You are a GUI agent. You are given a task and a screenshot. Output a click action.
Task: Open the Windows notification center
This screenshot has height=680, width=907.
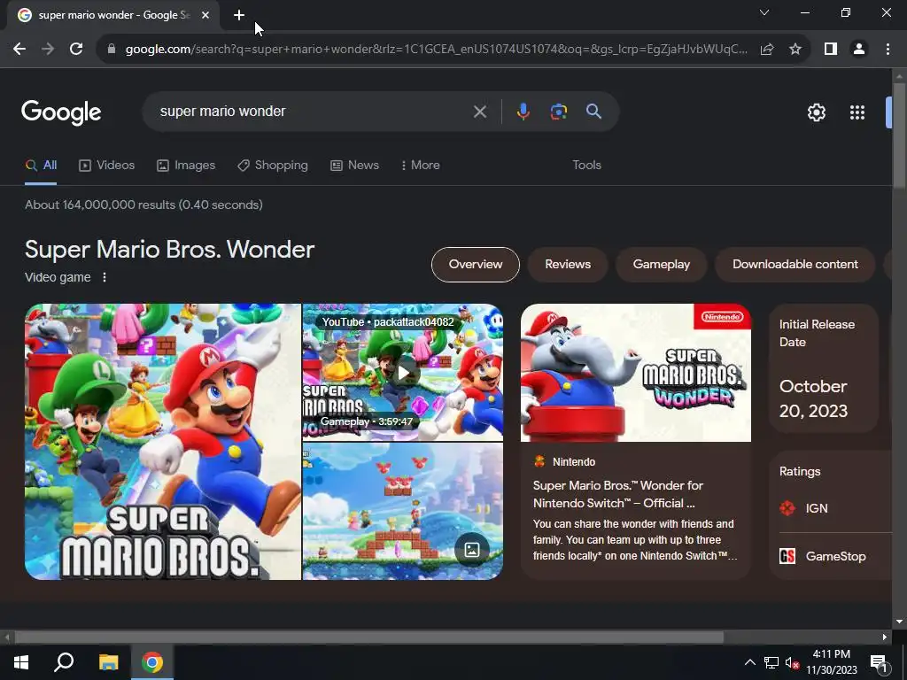[x=879, y=662]
